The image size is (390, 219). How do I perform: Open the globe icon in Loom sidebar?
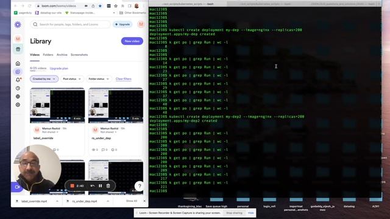(x=18, y=96)
